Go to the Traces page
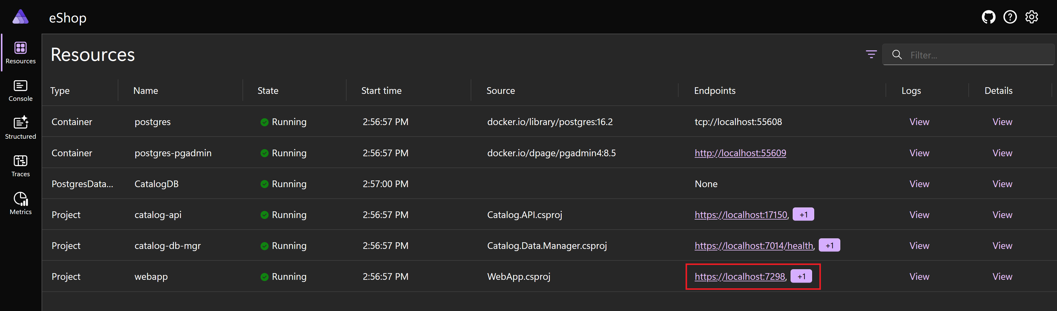The height and width of the screenshot is (311, 1057). (21, 166)
